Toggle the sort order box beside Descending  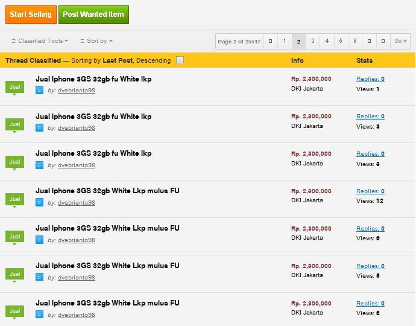[x=180, y=60]
